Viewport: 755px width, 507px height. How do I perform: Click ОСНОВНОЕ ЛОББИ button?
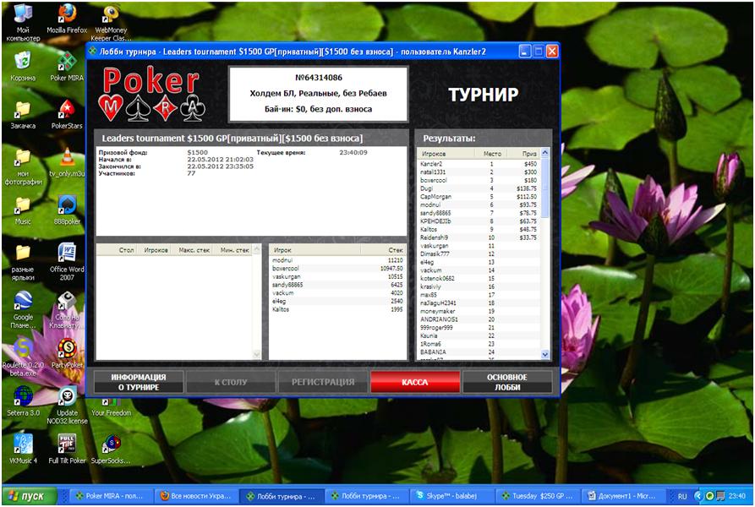click(506, 382)
